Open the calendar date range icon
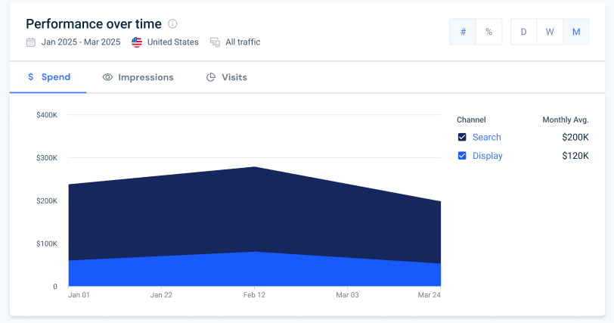 (31, 42)
